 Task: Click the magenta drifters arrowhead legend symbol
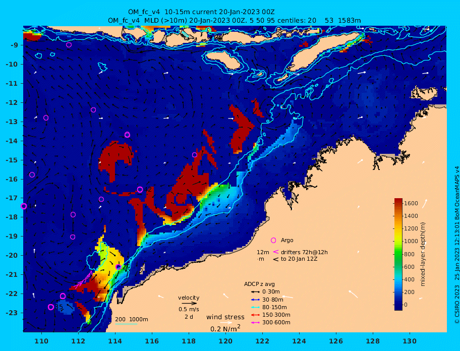275,252
